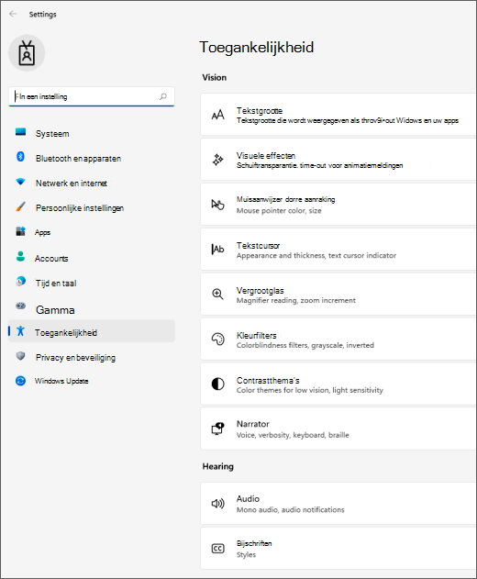Click the Netwerk wifi icon
The image size is (477, 579).
pyautogui.click(x=21, y=182)
